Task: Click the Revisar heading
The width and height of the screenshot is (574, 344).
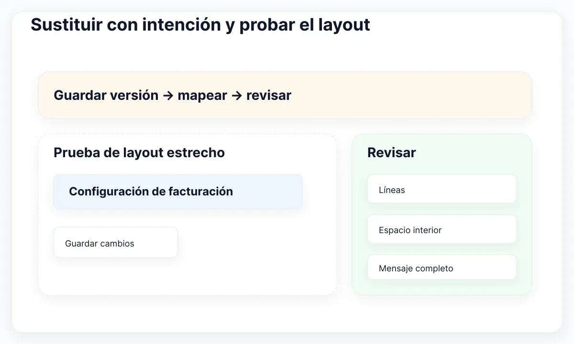Action: [392, 152]
